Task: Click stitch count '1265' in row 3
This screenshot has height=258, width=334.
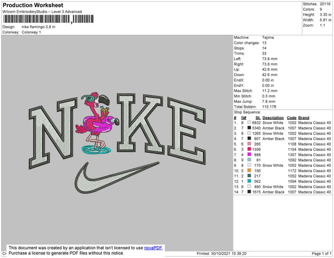Action: (256, 133)
